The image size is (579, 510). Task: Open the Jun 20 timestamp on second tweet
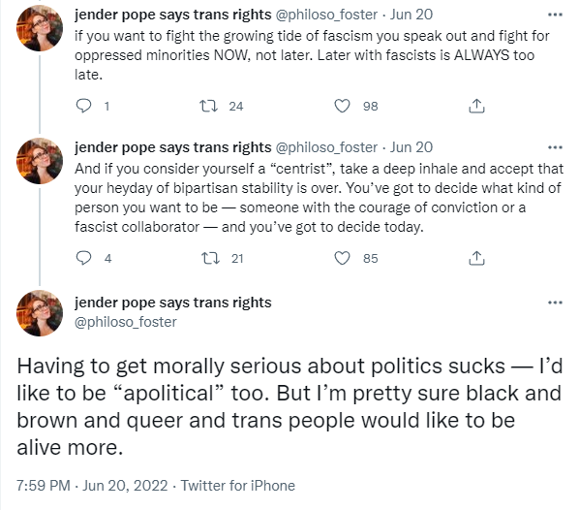coord(411,147)
